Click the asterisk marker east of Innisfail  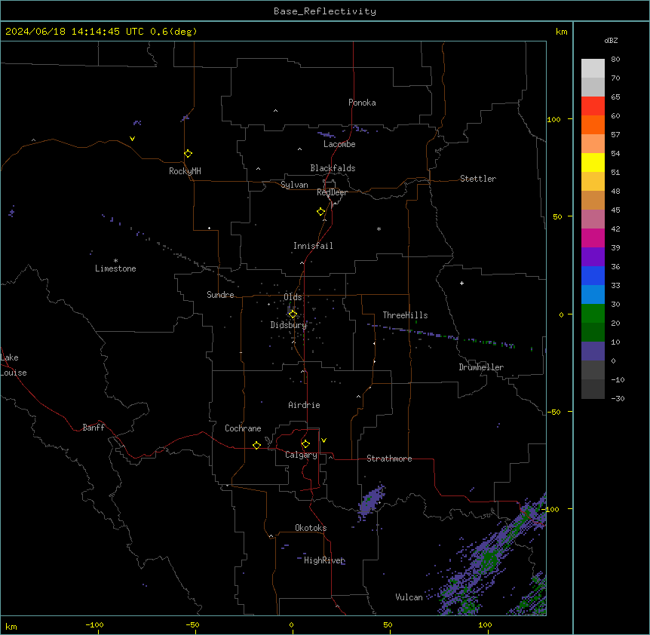379,229
